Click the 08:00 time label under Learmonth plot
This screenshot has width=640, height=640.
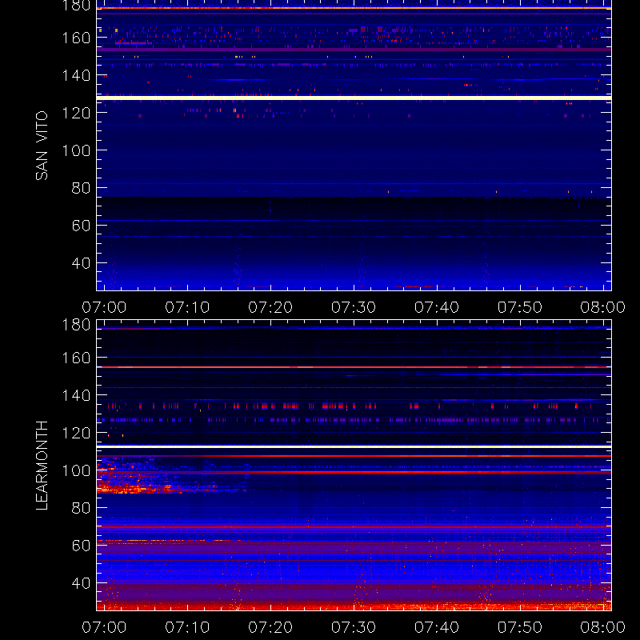(603, 627)
